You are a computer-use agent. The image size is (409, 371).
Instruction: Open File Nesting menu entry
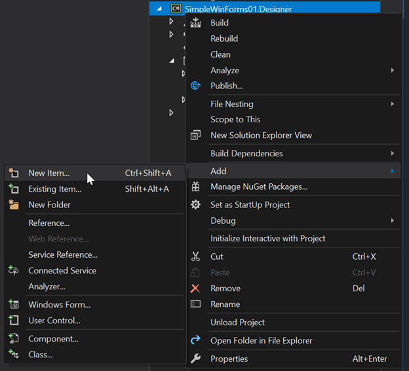coord(294,104)
